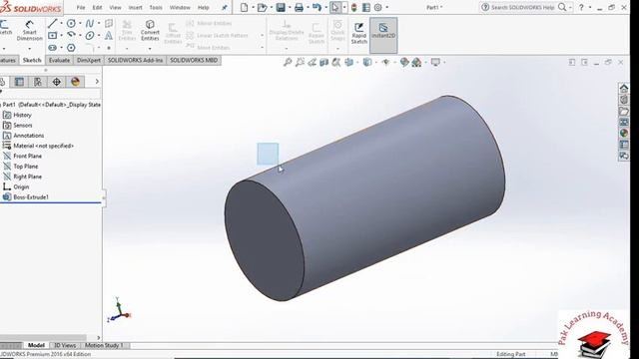The width and height of the screenshot is (639, 359).
Task: Click Zoom to Fit in view toolbar
Action: point(288,62)
